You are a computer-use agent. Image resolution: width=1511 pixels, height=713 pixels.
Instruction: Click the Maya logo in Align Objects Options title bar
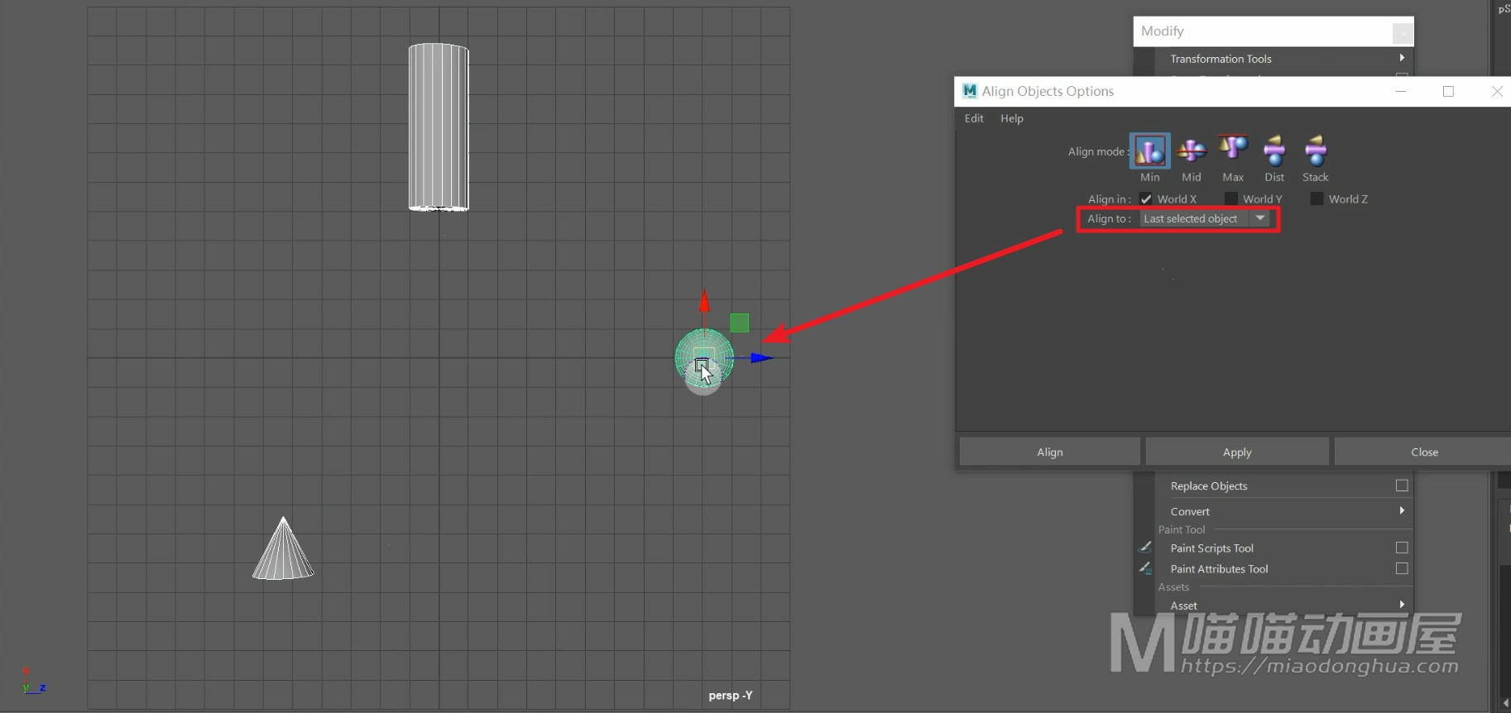[970, 91]
